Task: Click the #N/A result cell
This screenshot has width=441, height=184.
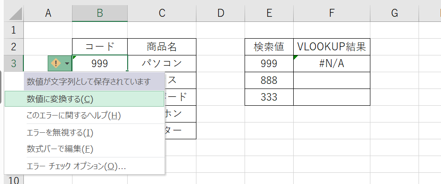Action: tap(332, 63)
